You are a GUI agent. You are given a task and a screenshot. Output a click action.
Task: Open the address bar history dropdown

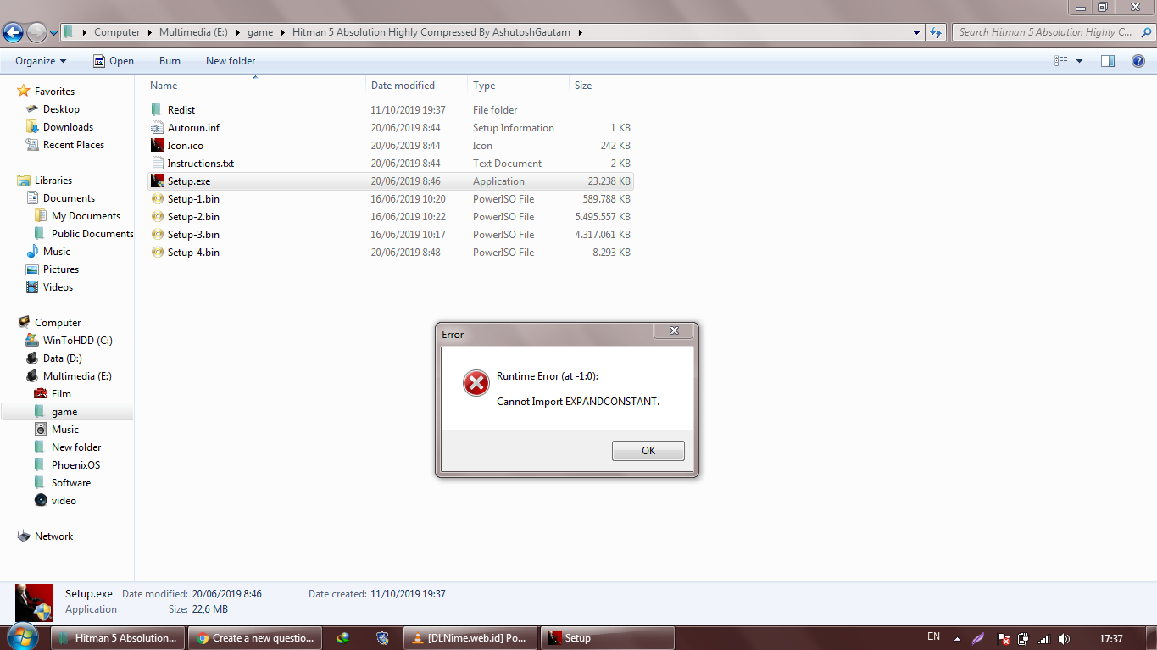click(x=917, y=33)
